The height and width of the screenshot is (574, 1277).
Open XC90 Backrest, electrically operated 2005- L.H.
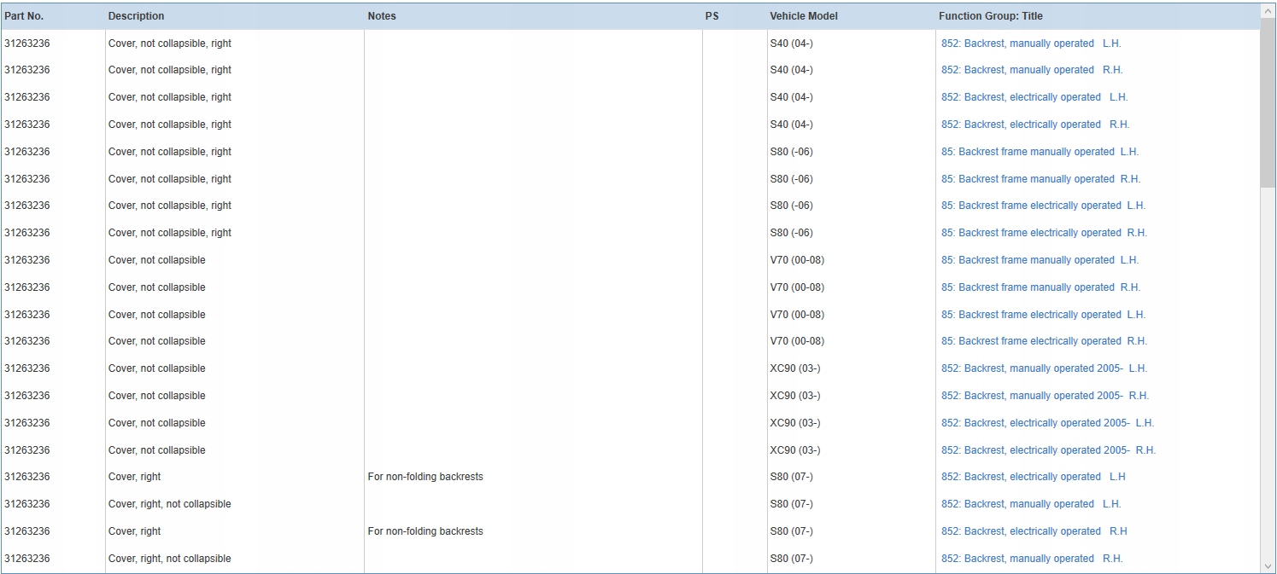(x=1047, y=423)
